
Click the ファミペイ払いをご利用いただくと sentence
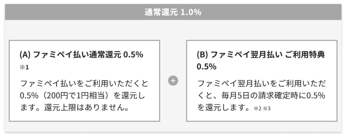point(85,84)
